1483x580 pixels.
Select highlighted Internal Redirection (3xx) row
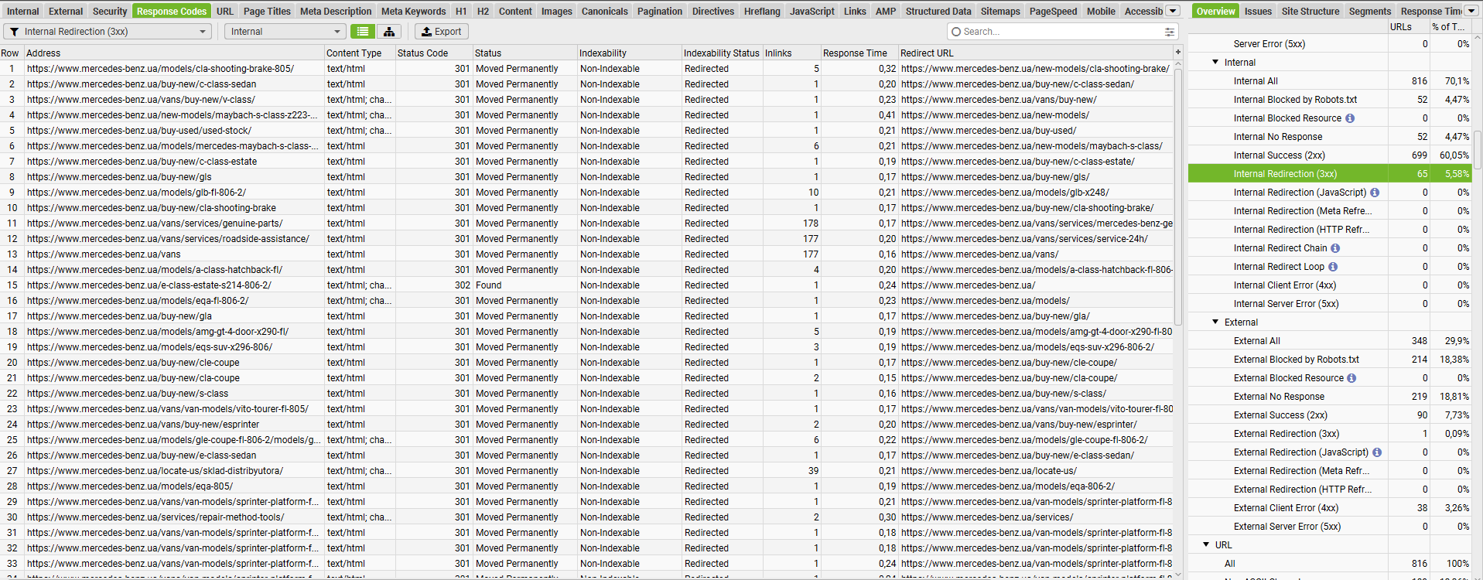tap(1329, 174)
